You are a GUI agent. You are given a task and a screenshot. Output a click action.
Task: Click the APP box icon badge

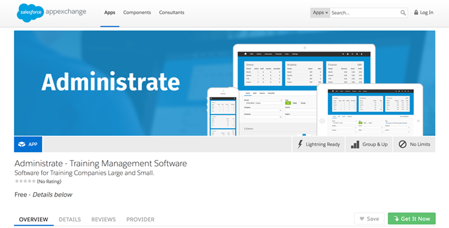click(28, 144)
